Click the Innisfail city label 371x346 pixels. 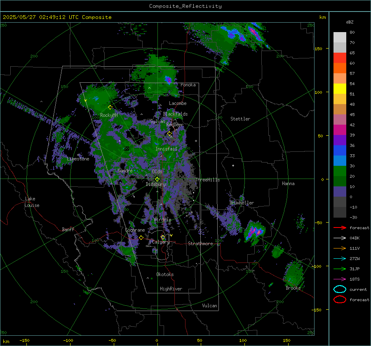(166, 149)
